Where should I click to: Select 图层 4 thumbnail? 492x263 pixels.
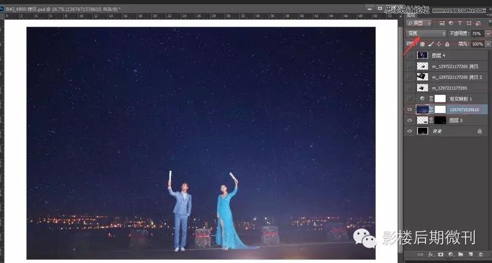[423, 55]
